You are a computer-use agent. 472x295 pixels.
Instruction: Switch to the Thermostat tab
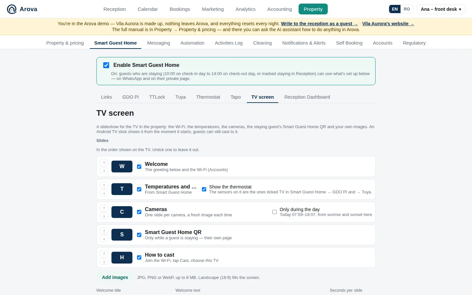point(208,97)
